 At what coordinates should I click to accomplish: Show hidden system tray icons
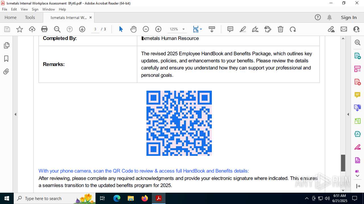307,198
